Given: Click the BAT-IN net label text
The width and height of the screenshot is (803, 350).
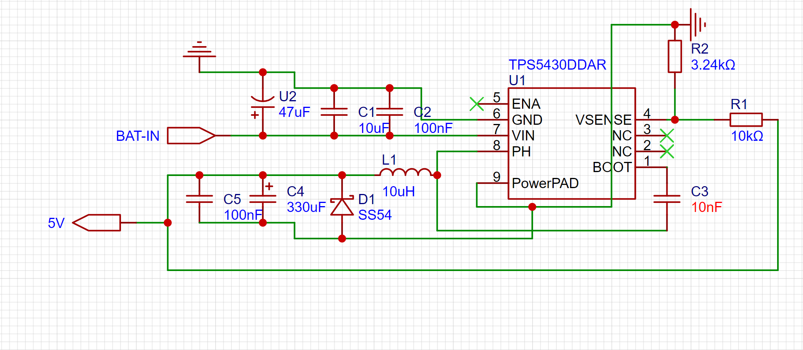Looking at the screenshot, I should tap(138, 136).
